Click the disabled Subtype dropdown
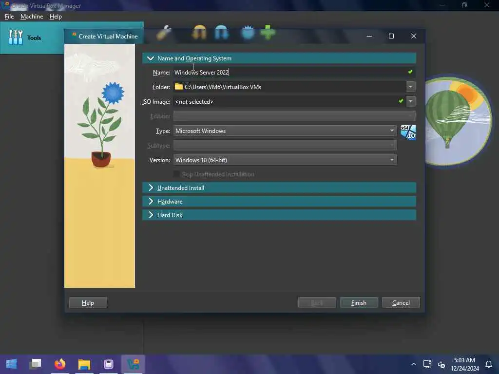 pyautogui.click(x=285, y=145)
